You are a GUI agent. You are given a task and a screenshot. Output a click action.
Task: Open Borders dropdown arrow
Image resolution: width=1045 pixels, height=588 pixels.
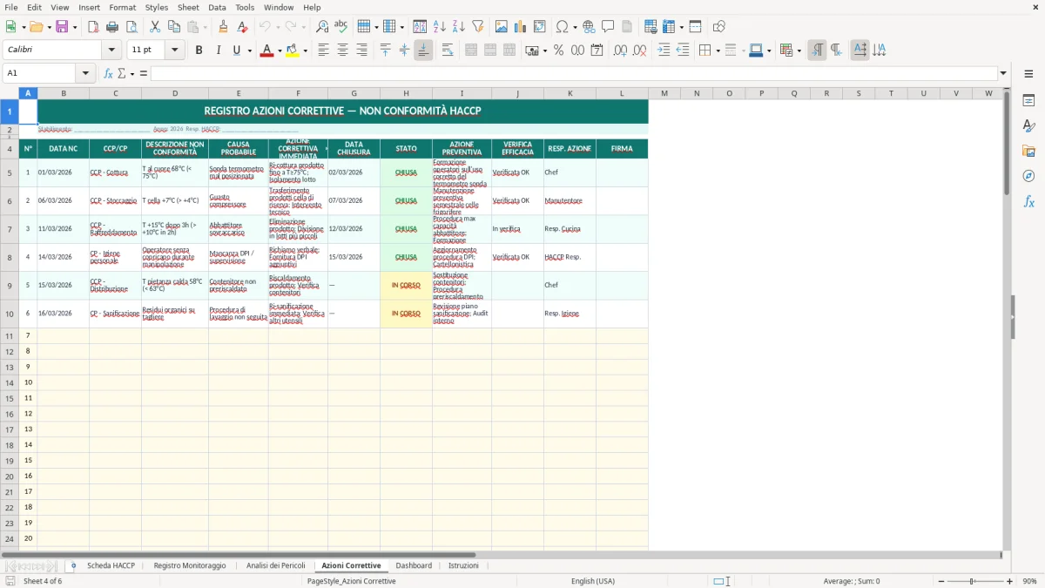718,51
